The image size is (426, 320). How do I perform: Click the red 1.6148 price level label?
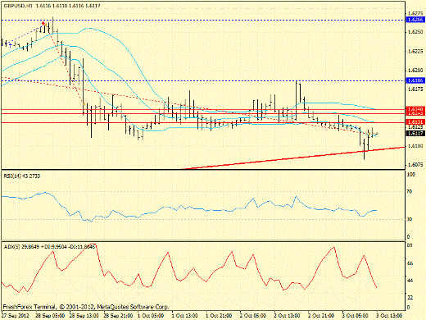click(x=415, y=109)
